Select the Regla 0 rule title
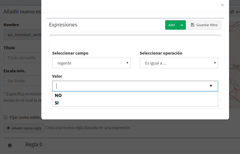This screenshot has height=154, width=240. pos(33,145)
